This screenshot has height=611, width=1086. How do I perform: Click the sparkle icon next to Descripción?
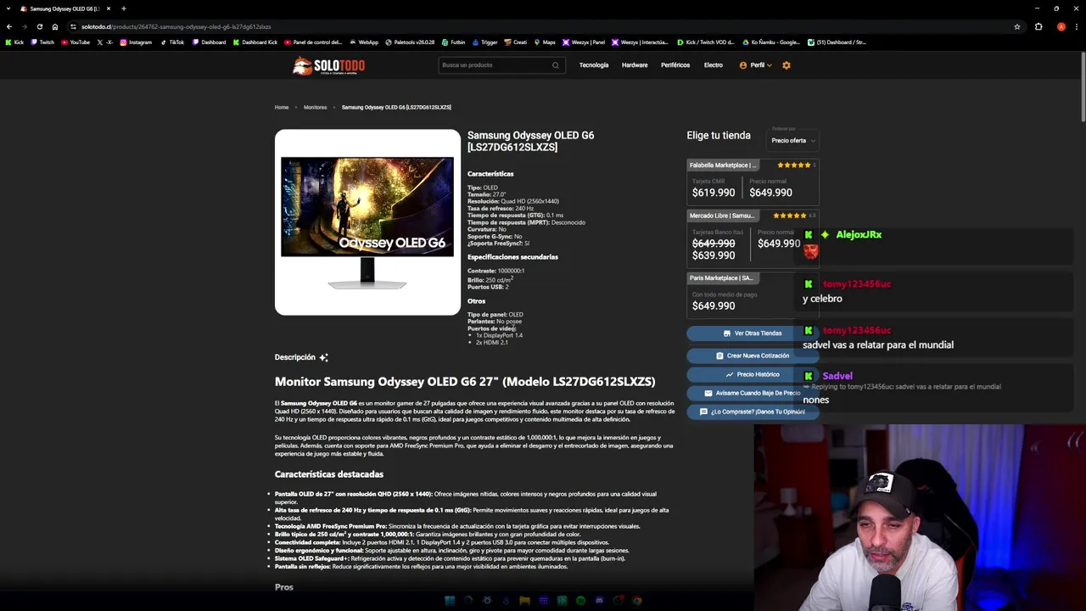point(323,357)
